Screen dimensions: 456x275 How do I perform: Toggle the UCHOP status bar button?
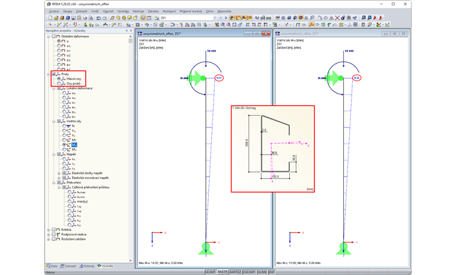tap(211, 272)
